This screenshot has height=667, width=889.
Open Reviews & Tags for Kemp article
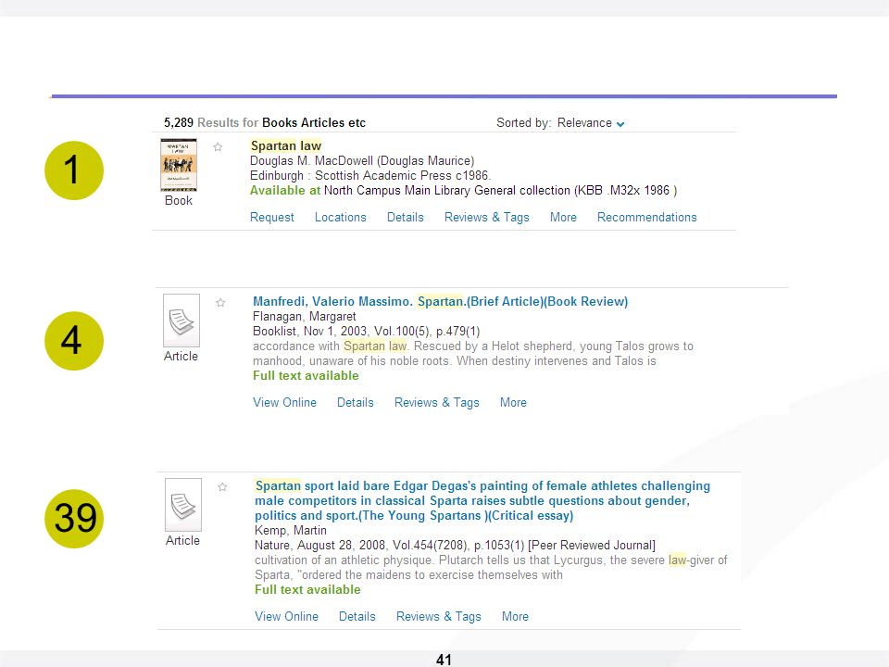point(438,616)
